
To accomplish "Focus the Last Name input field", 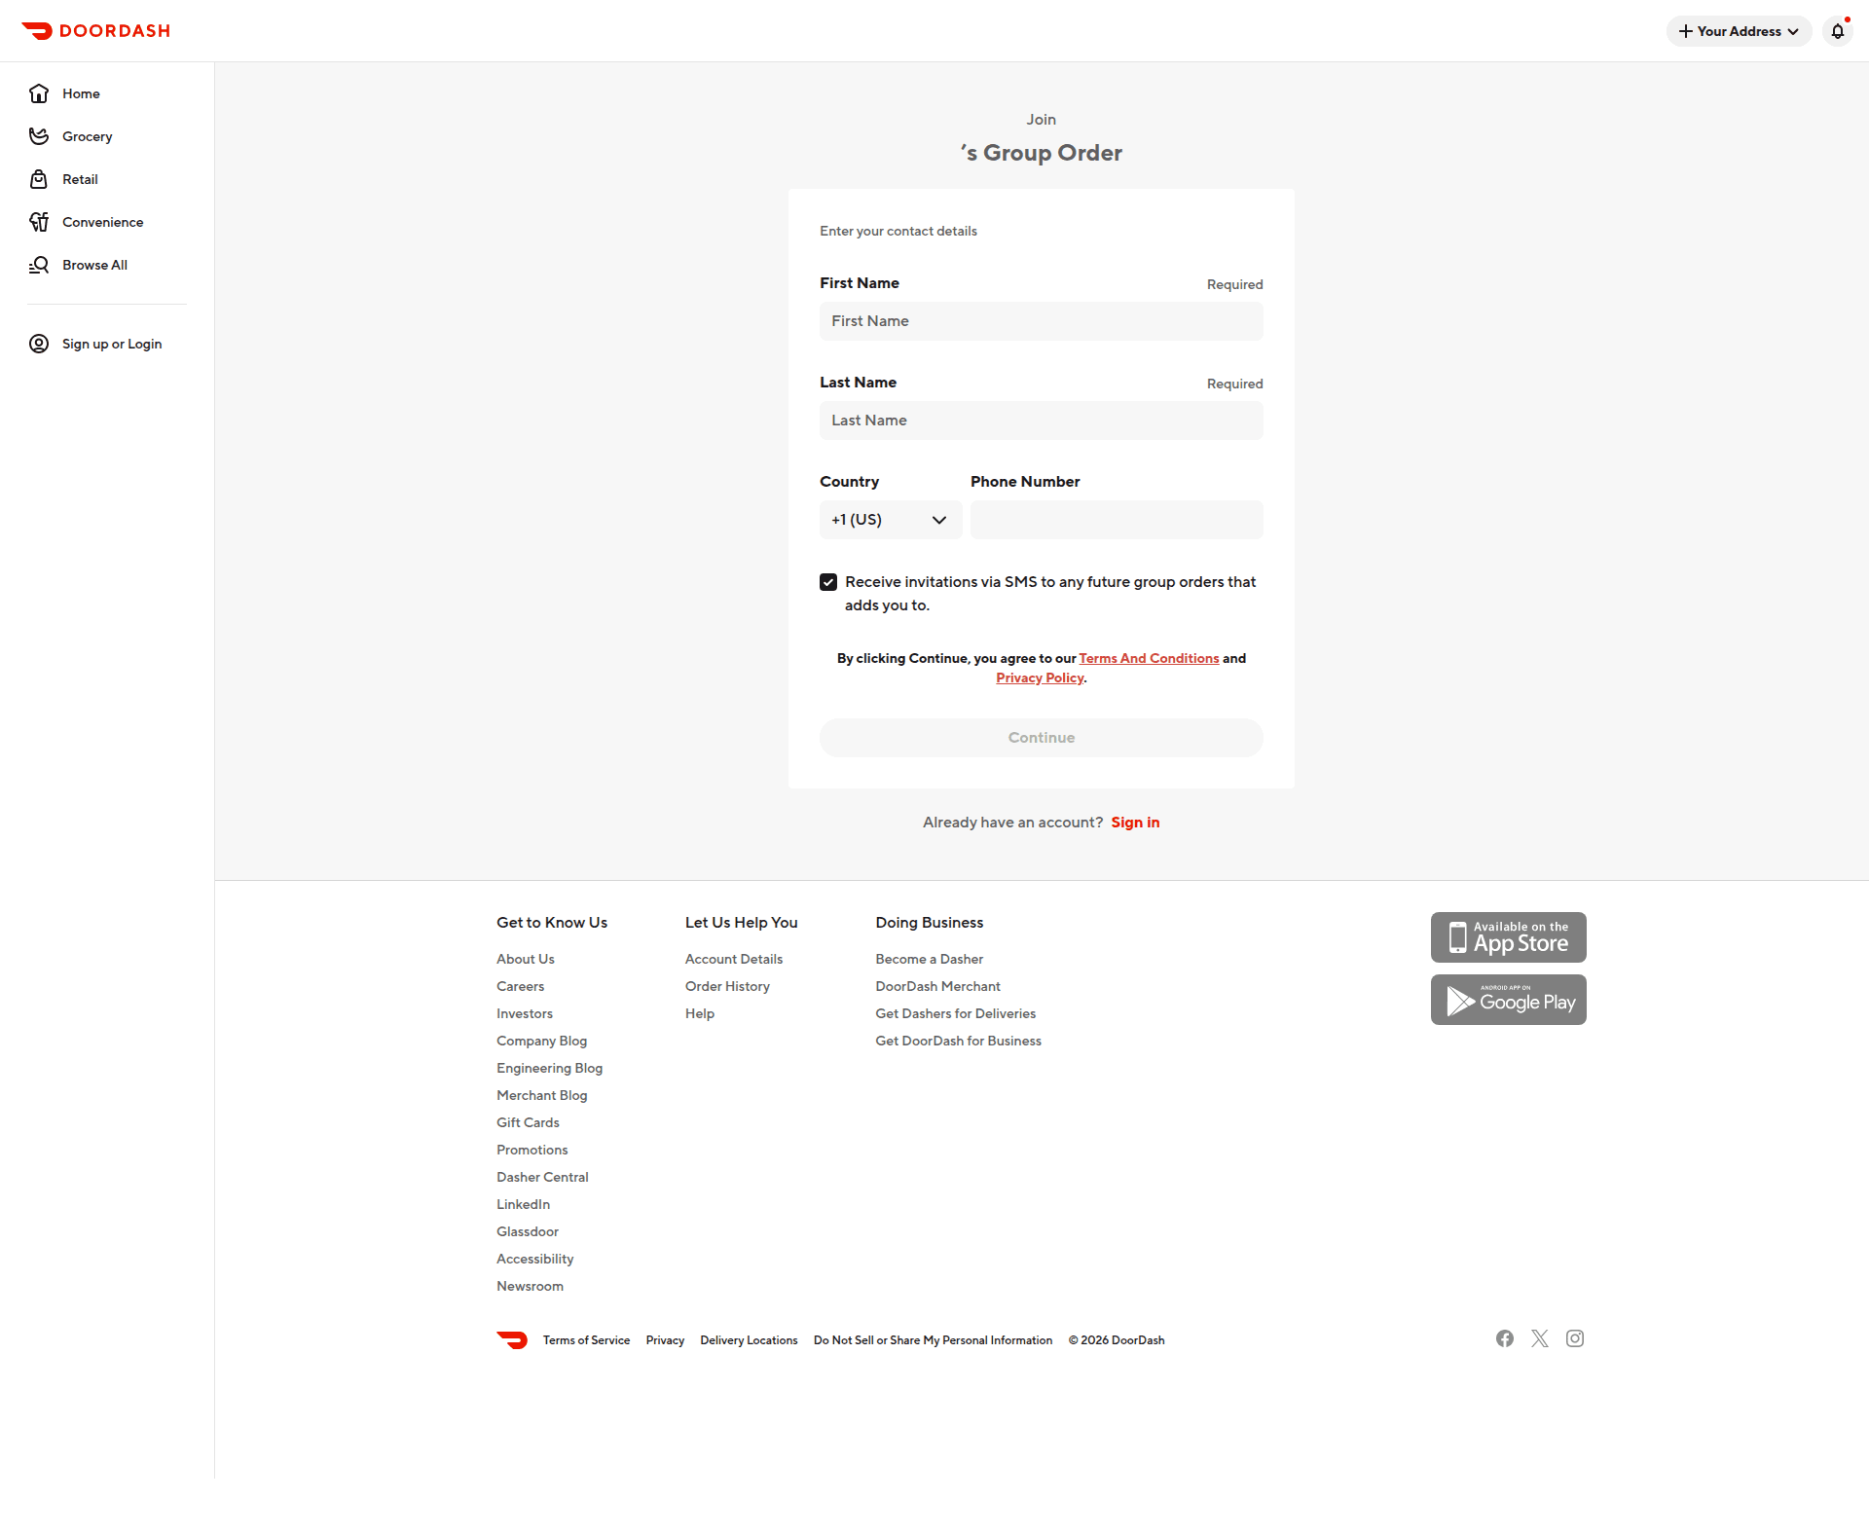I will pos(1042,421).
